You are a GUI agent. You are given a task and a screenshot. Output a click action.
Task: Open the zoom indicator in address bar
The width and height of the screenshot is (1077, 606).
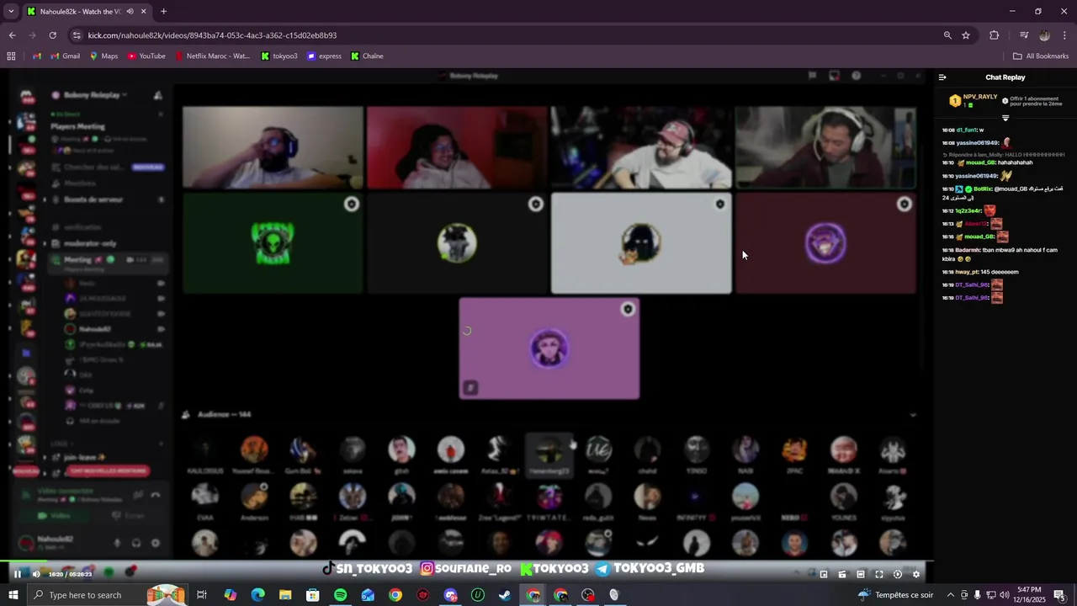947,35
